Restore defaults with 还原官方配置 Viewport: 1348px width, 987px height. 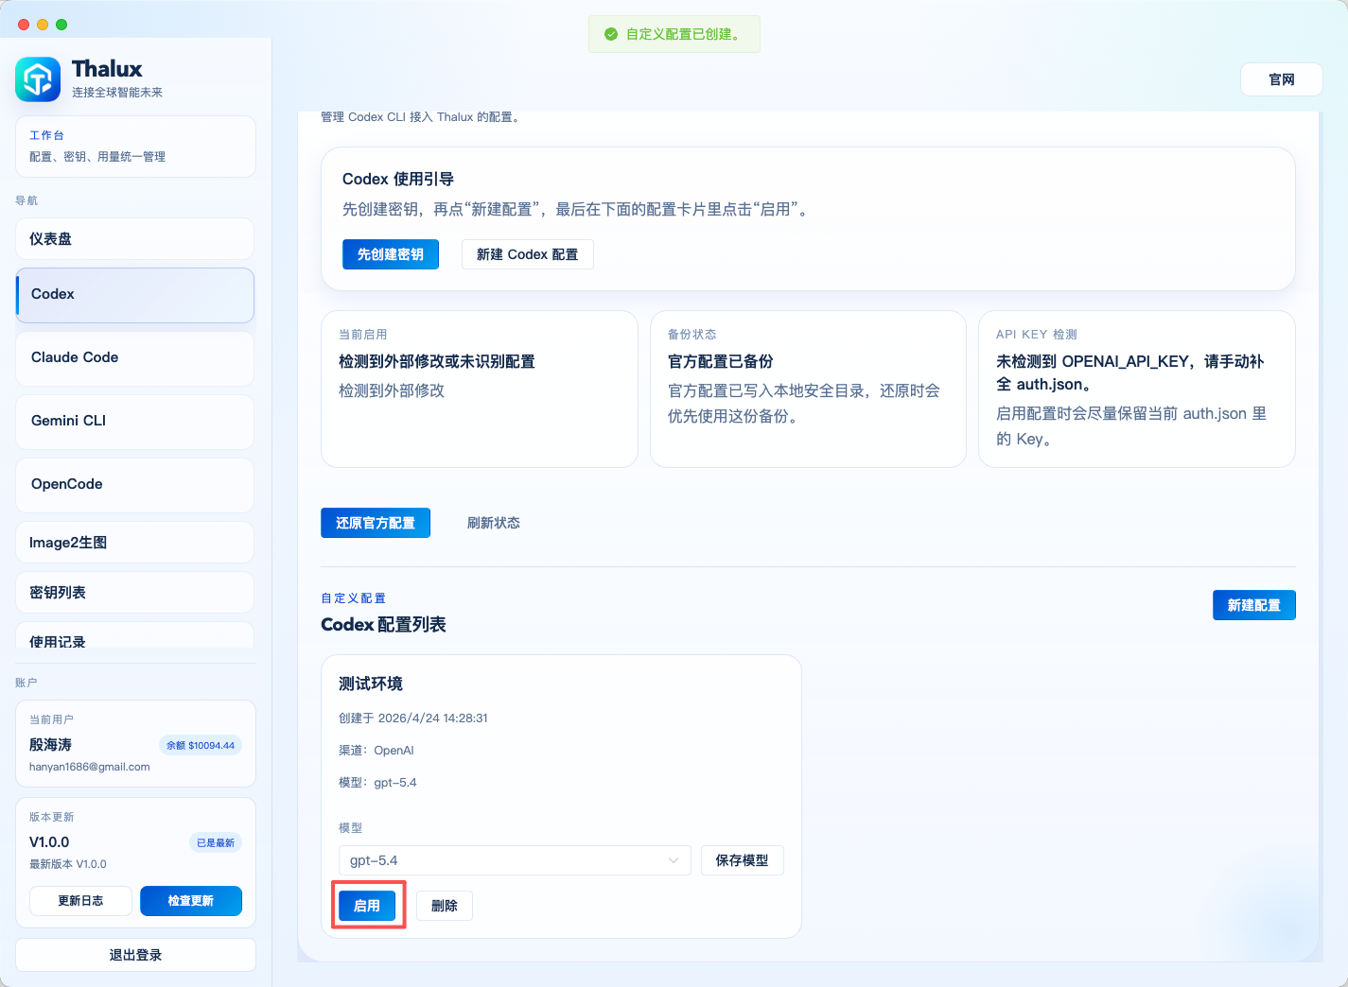point(376,523)
